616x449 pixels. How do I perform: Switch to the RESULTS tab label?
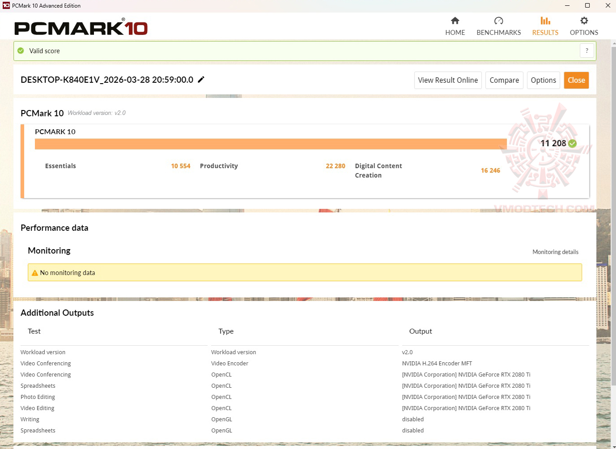545,33
